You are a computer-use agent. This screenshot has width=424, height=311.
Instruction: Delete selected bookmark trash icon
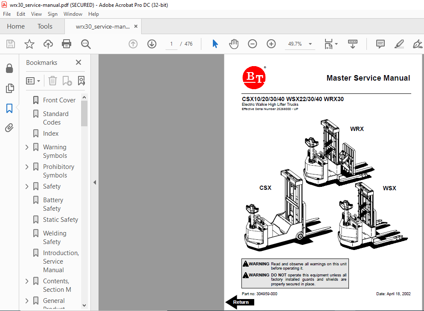pyautogui.click(x=52, y=81)
